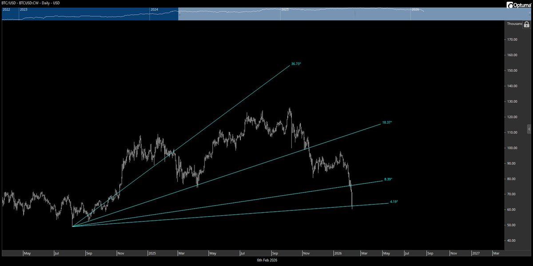
Task: Toggle the price scale lock icon
Action: coord(526,25)
